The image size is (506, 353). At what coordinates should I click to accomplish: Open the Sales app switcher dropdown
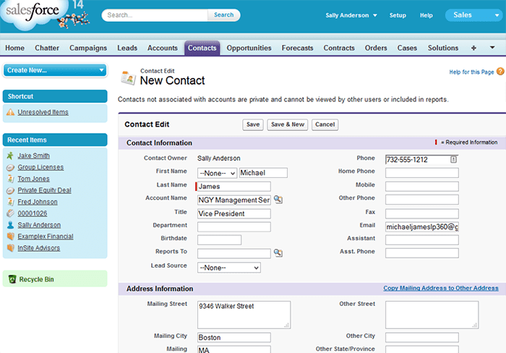click(473, 15)
